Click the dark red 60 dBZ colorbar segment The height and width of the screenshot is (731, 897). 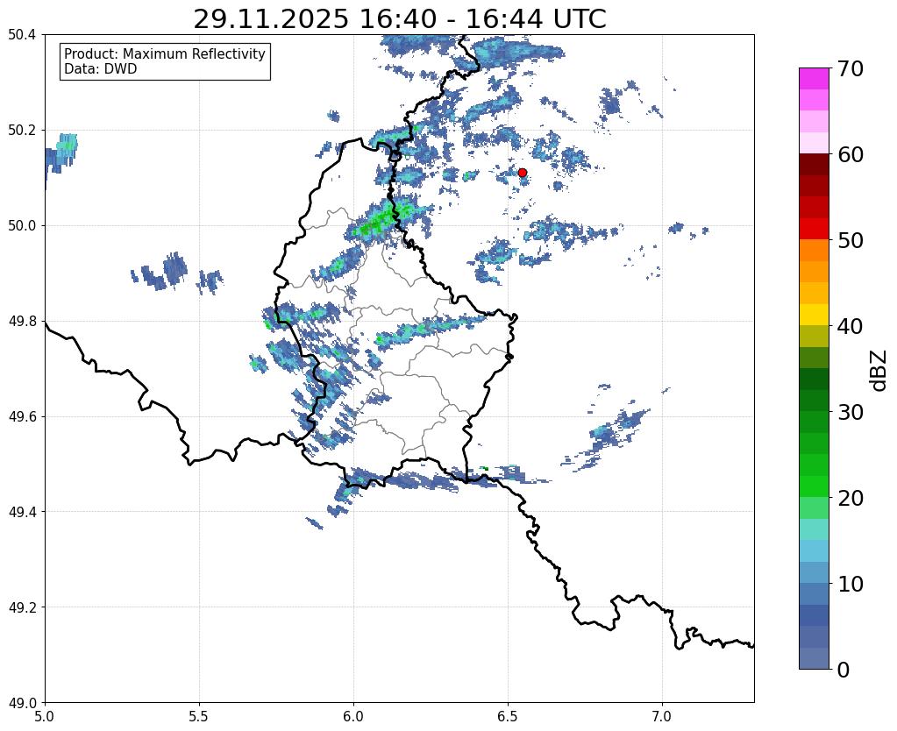pos(814,164)
